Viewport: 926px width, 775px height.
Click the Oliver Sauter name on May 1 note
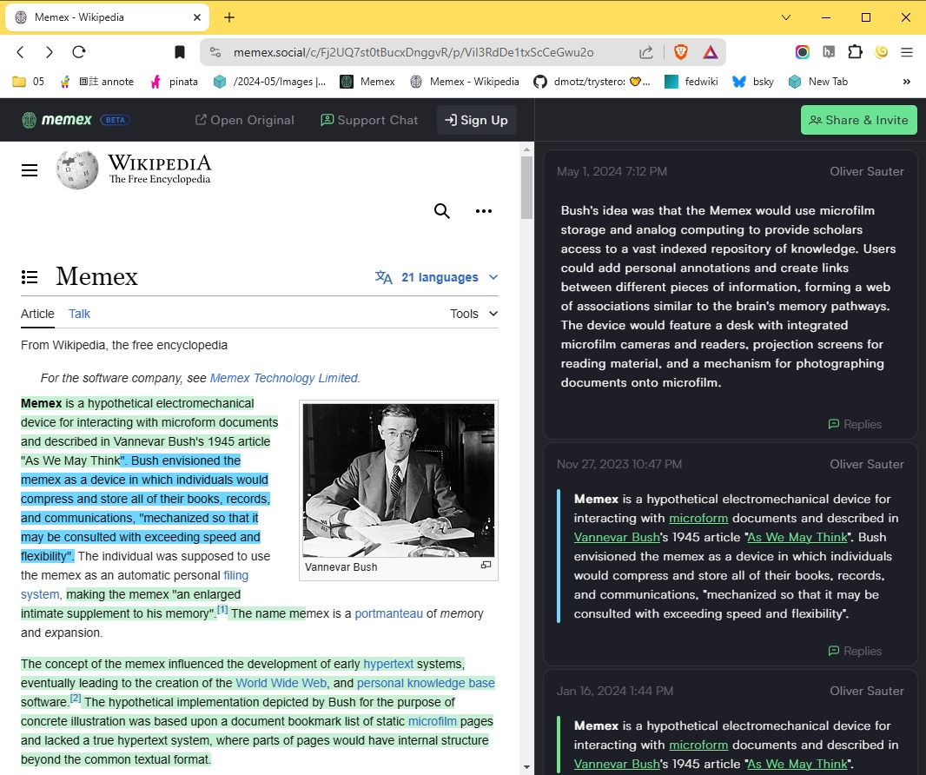pos(866,171)
